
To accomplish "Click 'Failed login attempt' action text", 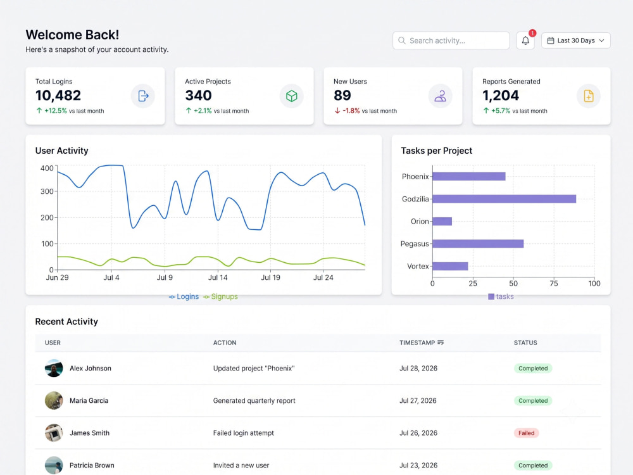I will tap(244, 433).
